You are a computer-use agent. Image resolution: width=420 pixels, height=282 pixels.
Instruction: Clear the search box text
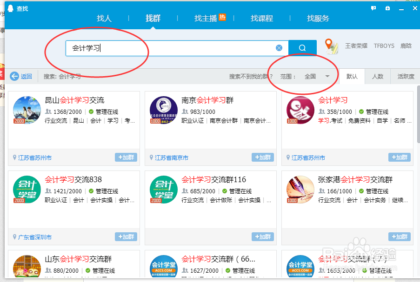tap(279, 48)
